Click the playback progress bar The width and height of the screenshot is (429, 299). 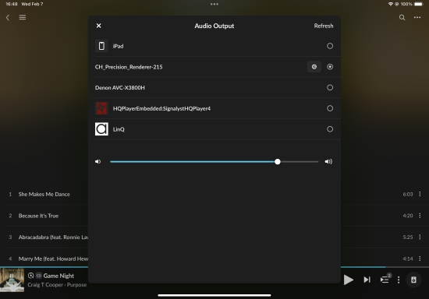click(385, 267)
